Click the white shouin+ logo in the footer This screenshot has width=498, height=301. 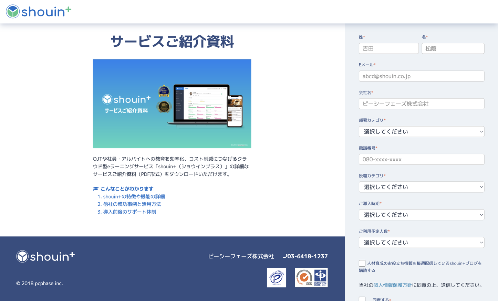[45, 256]
